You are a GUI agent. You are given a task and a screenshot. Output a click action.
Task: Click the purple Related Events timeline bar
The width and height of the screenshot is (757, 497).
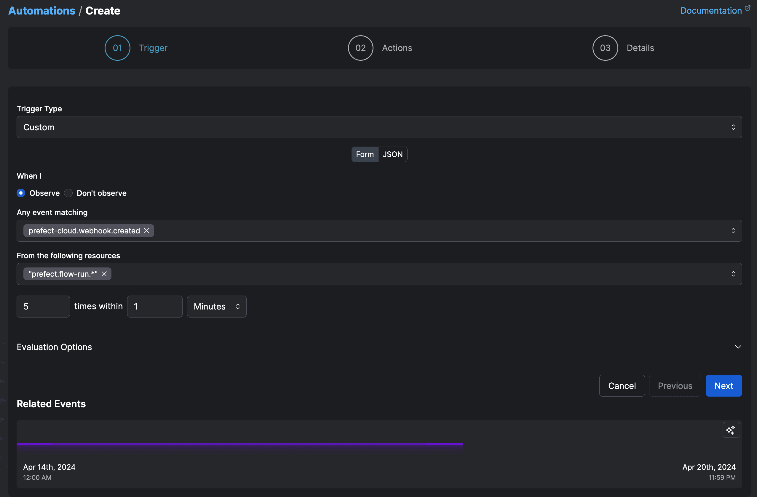pyautogui.click(x=239, y=444)
